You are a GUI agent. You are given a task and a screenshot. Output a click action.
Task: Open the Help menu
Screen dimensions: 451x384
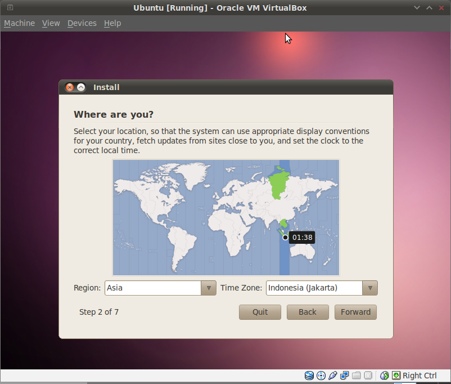[x=112, y=23]
